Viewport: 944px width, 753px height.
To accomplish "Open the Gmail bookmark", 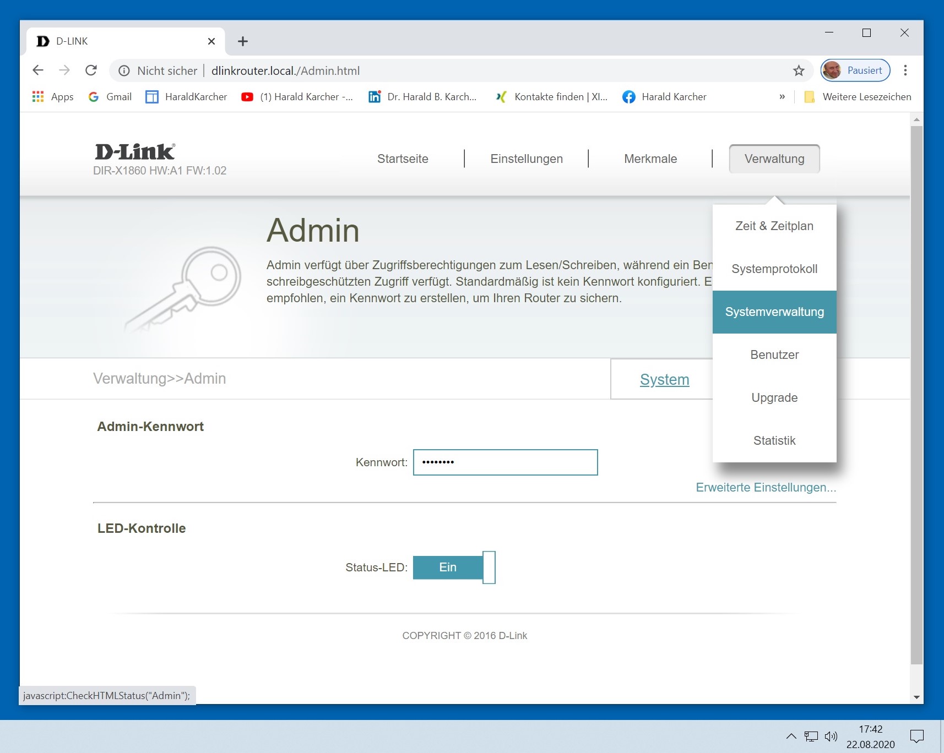I will 110,97.
